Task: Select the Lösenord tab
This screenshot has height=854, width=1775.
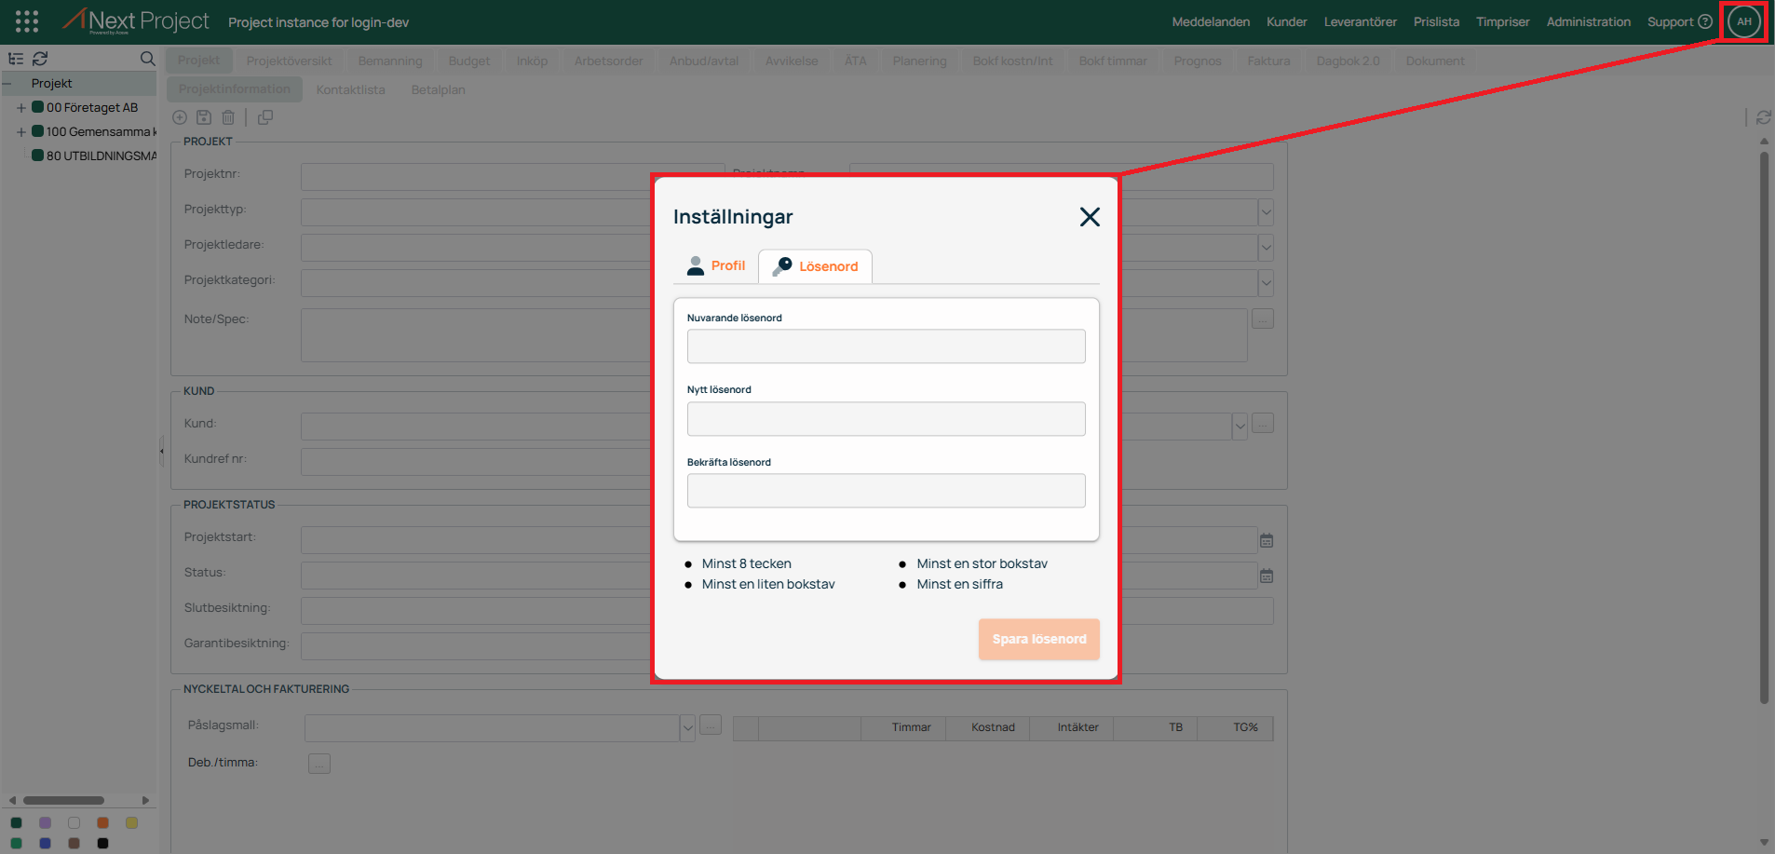Action: 816,266
